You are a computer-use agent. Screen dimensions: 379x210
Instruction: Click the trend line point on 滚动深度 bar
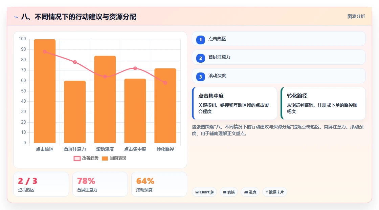tap(105, 77)
